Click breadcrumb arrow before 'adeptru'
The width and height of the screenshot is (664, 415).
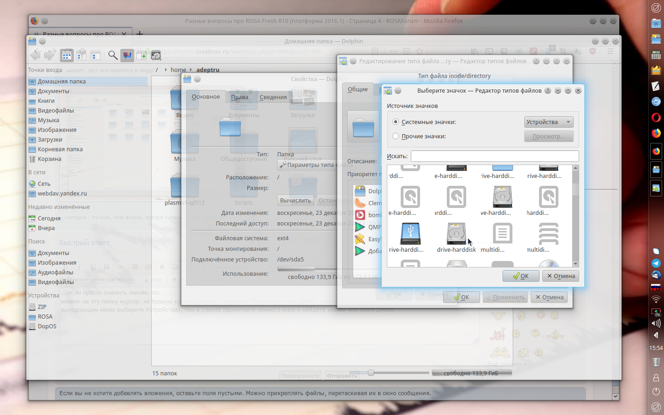(x=191, y=70)
